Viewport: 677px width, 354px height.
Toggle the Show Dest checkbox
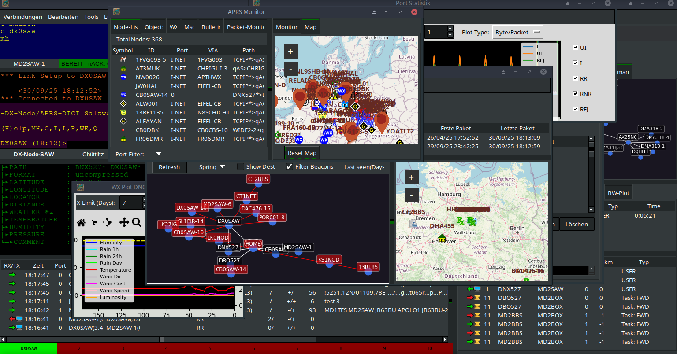click(241, 166)
